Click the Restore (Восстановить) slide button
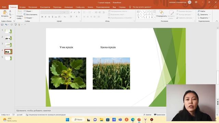 [30, 14]
